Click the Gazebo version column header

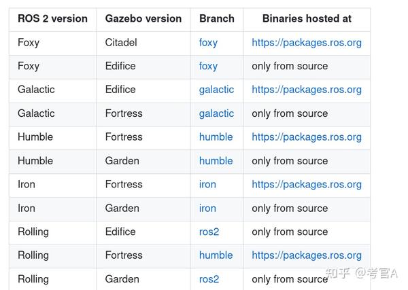click(x=143, y=19)
